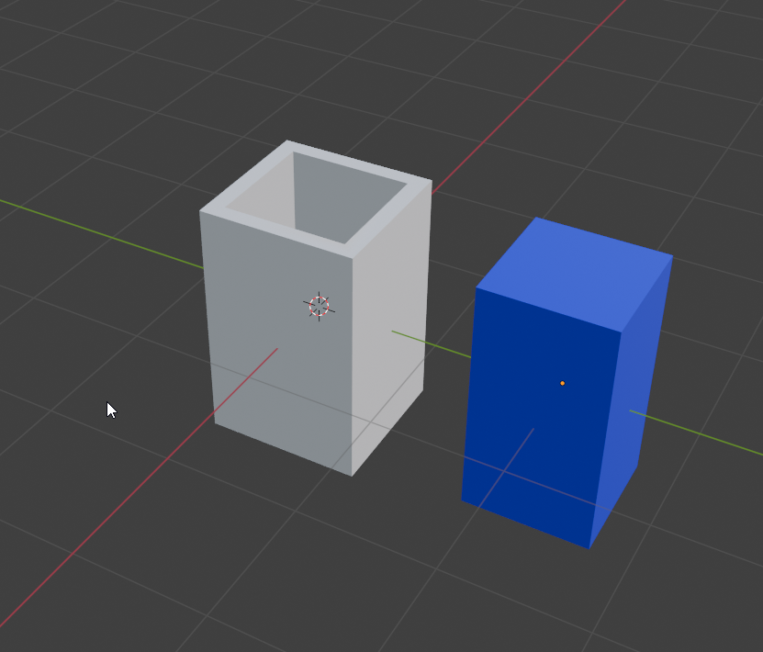Screen dimensions: 763x652
Task: Click the bottom front corner of the blue box
Action: click(x=589, y=548)
